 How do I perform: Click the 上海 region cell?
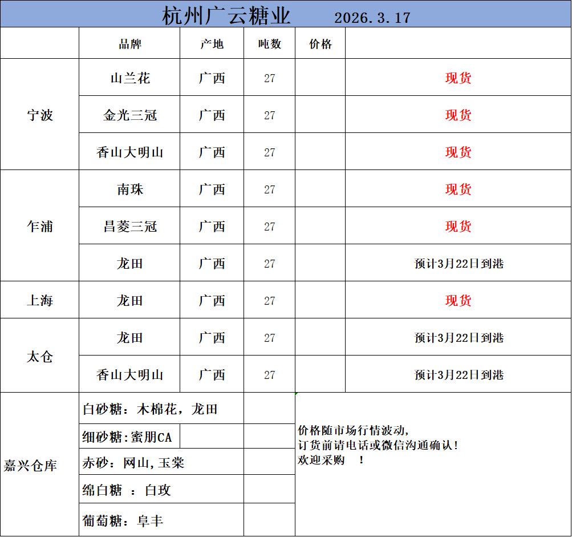coord(40,301)
